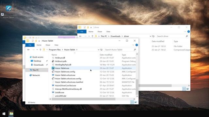Viewport: 209px width, 117px height.
Task: Switch to large icons view in Huion Tablet window
Action: coord(136,102)
